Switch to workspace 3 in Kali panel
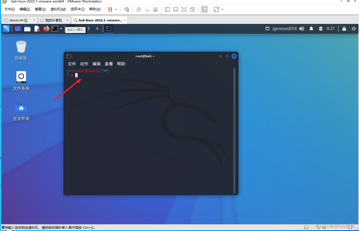 (x=89, y=29)
